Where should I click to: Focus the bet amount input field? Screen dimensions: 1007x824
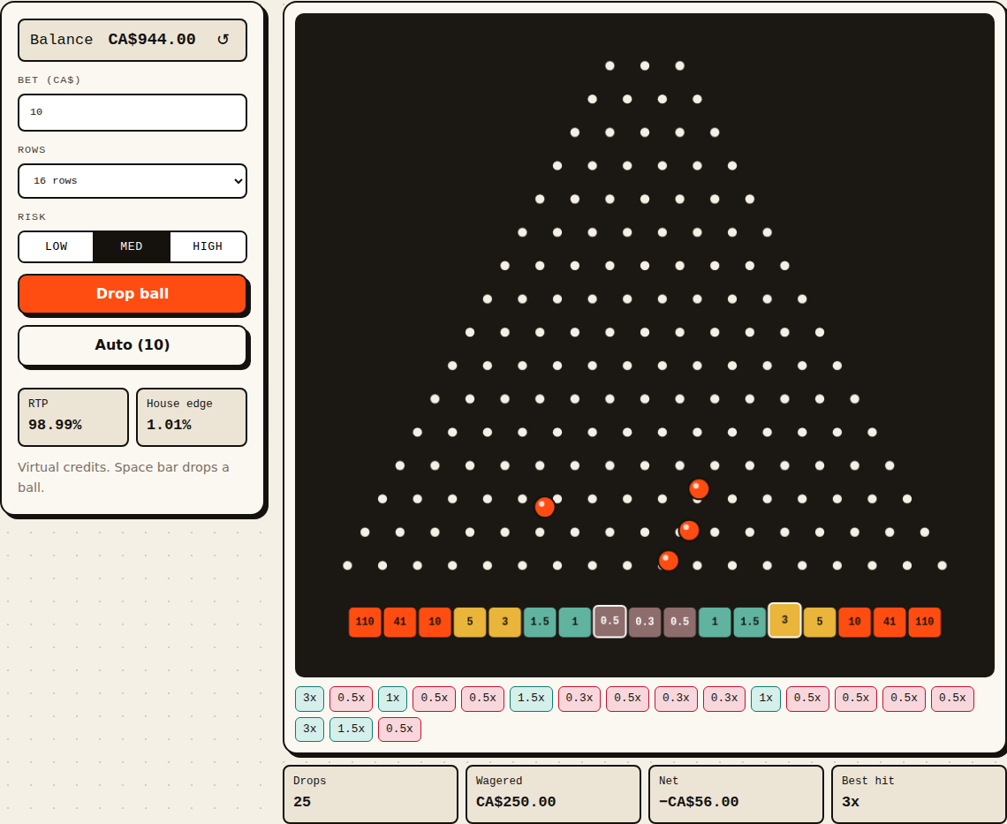point(132,112)
